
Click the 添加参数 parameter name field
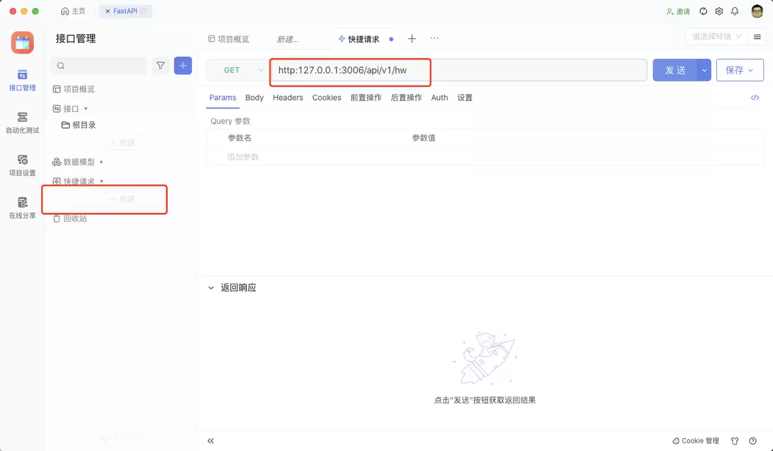[243, 157]
